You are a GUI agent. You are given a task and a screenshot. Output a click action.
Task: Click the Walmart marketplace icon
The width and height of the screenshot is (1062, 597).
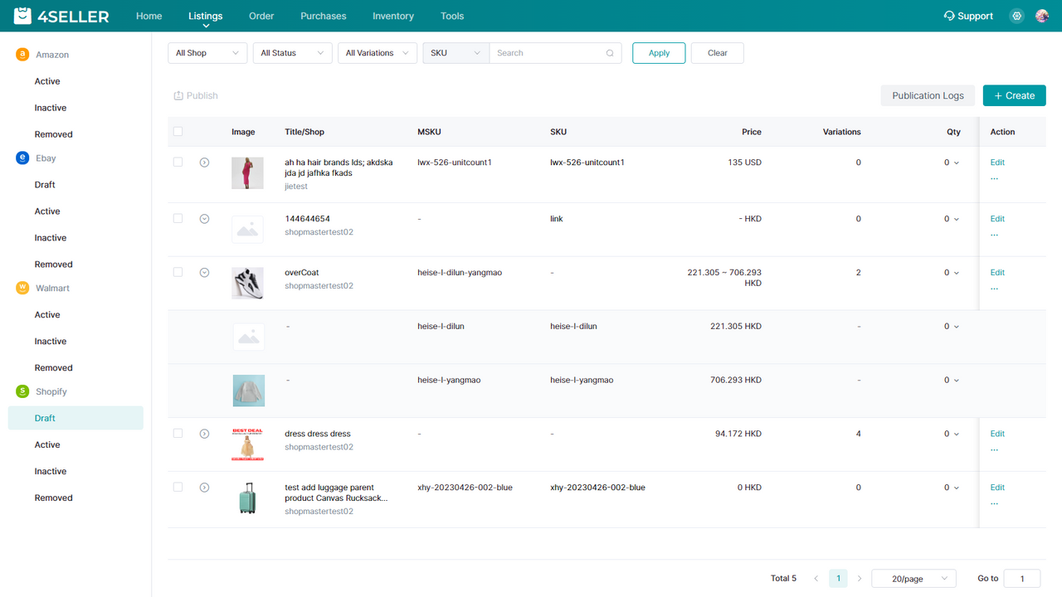click(22, 288)
